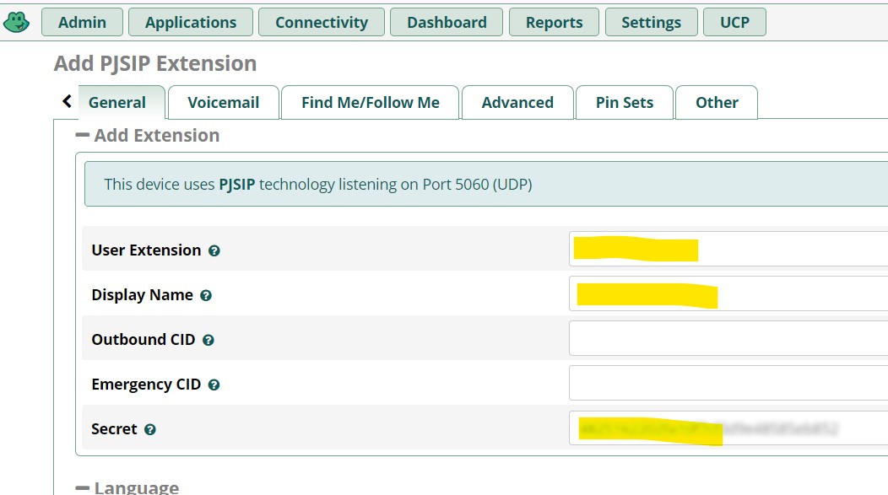Viewport: 888px width, 495px height.
Task: Collapse the Language section
Action: click(83, 487)
